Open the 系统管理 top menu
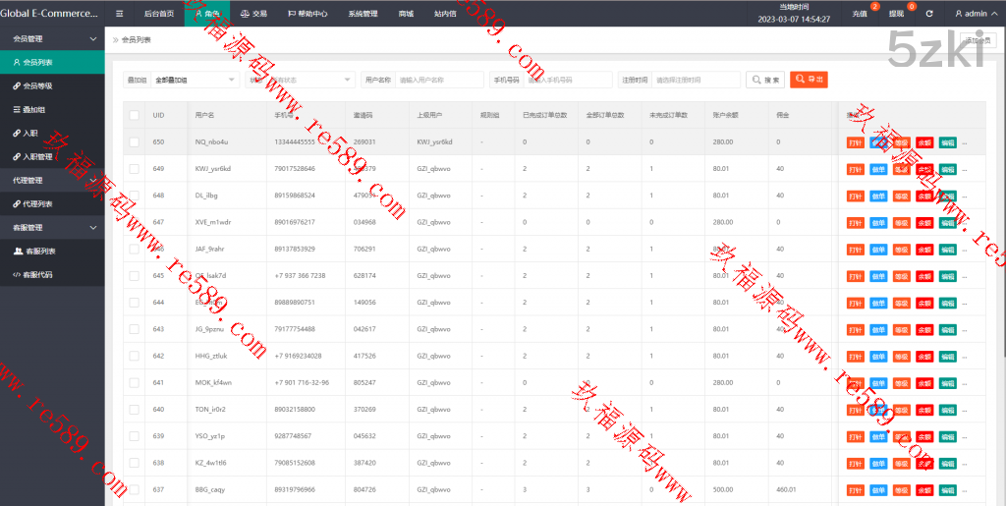The image size is (1006, 506). [363, 15]
